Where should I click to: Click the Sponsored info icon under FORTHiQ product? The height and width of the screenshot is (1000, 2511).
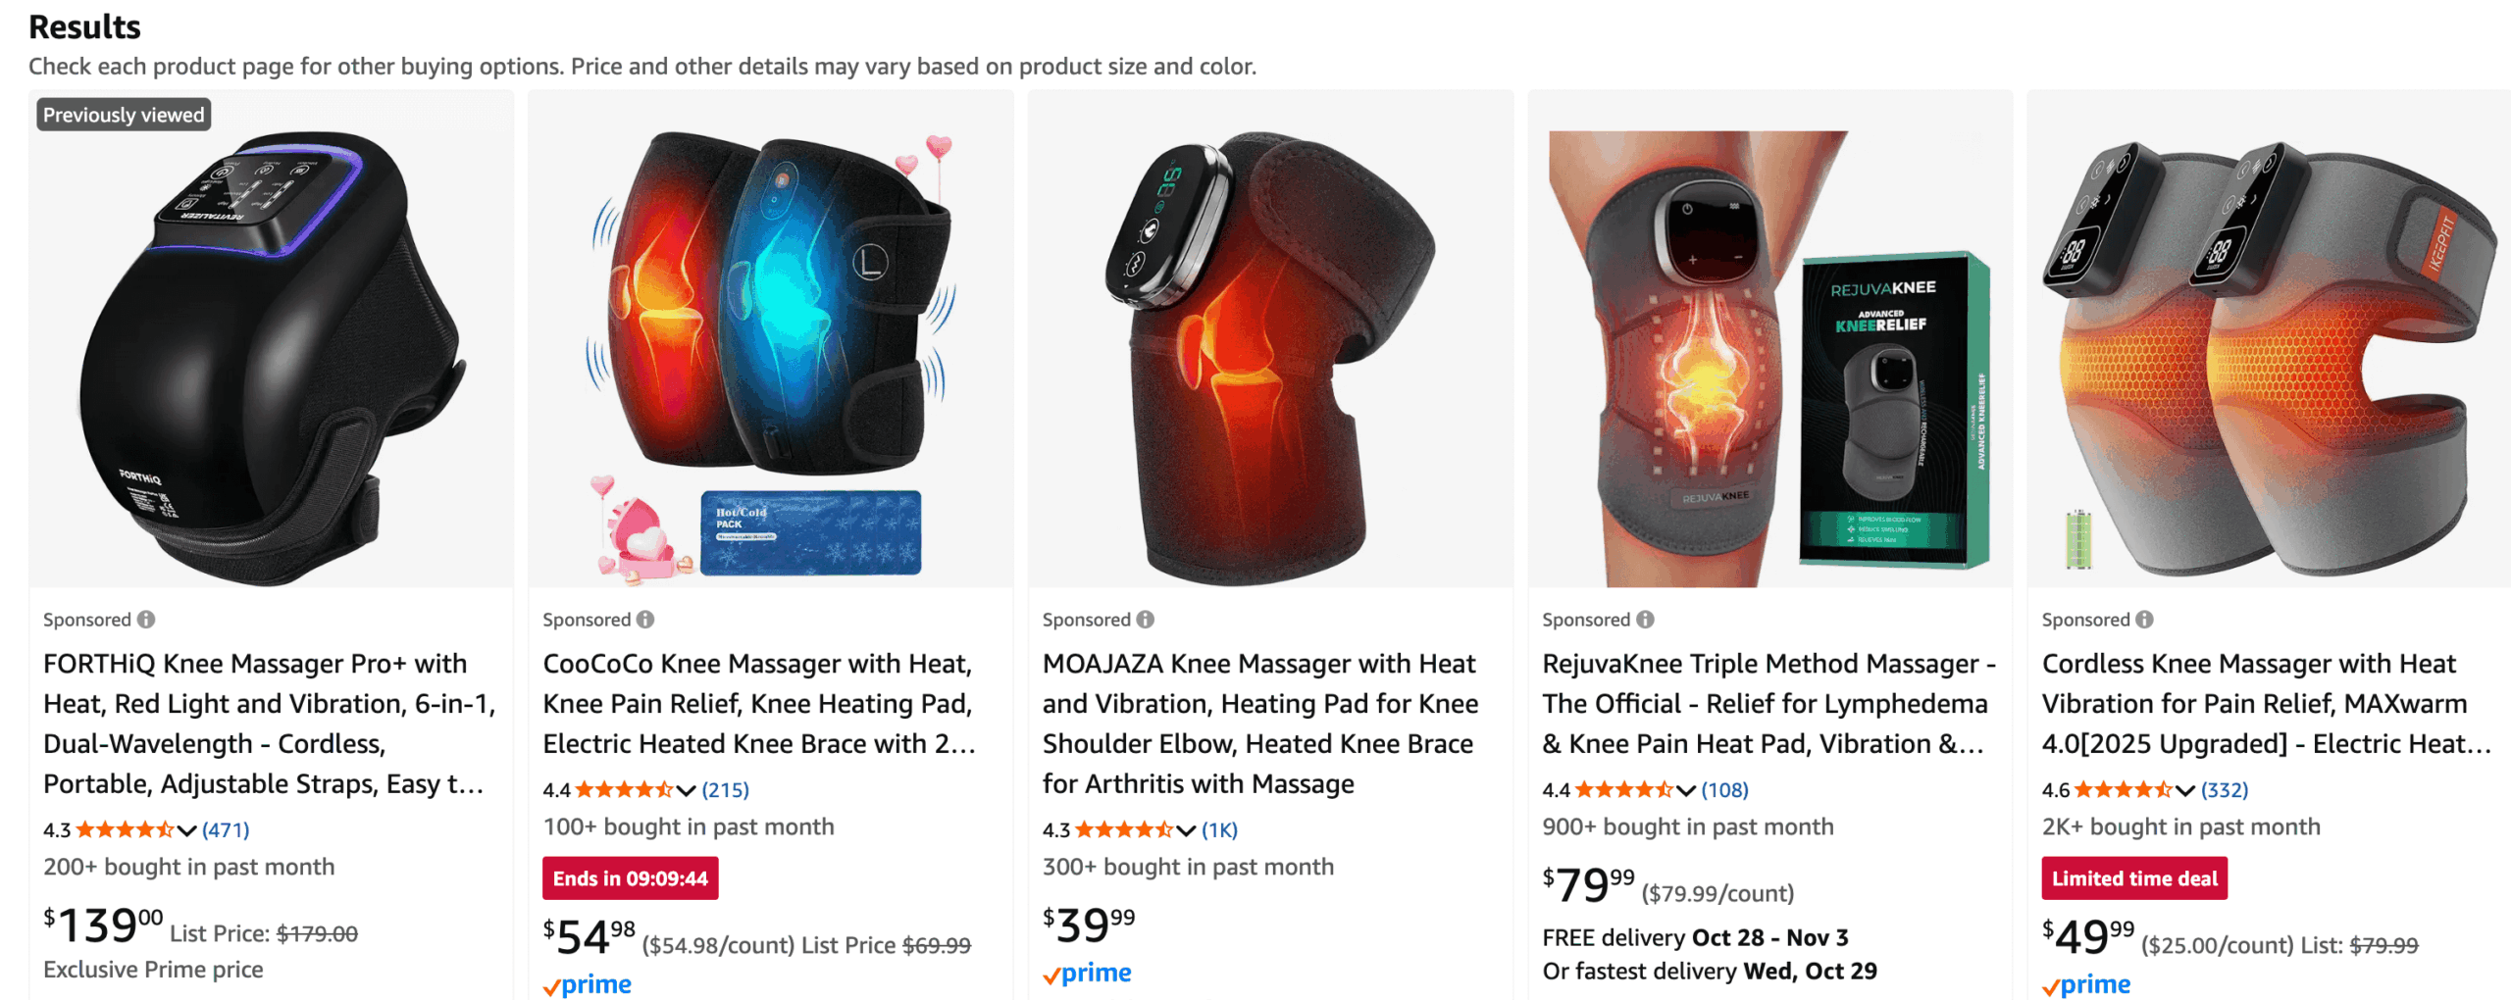(x=146, y=620)
